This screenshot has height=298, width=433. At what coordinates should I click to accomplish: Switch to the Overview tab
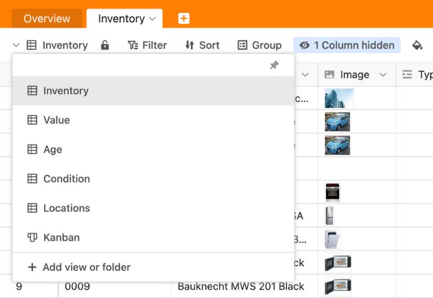[47, 19]
